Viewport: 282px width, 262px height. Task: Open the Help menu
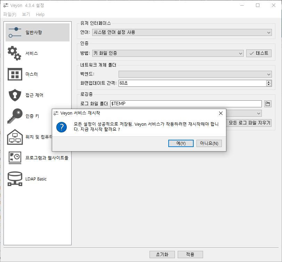click(x=40, y=14)
